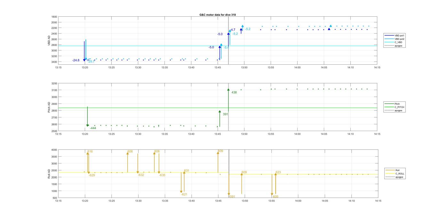Click the green down arrow labeled -444
This screenshot has width=448, height=222.
pos(87,117)
